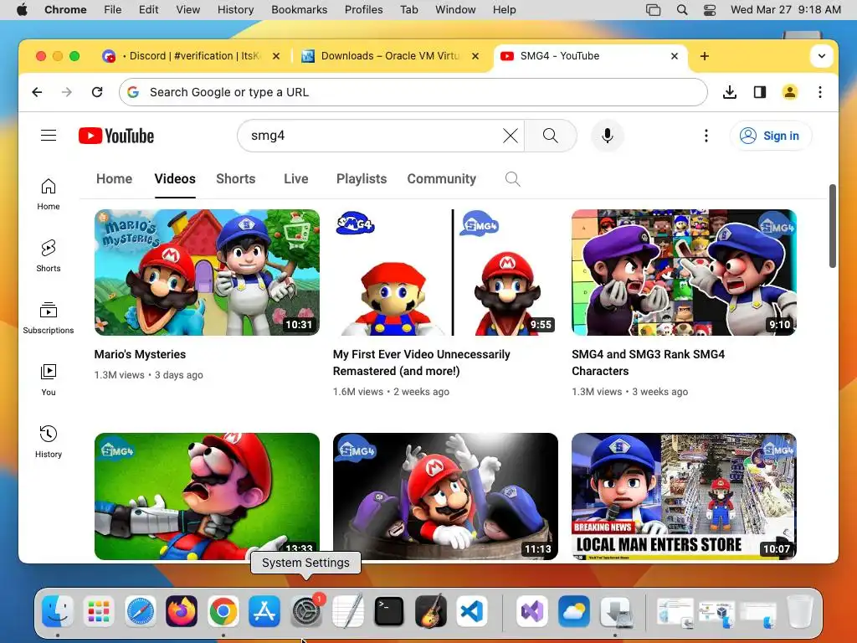Open the channel Home tab
The image size is (857, 643).
pos(114,179)
